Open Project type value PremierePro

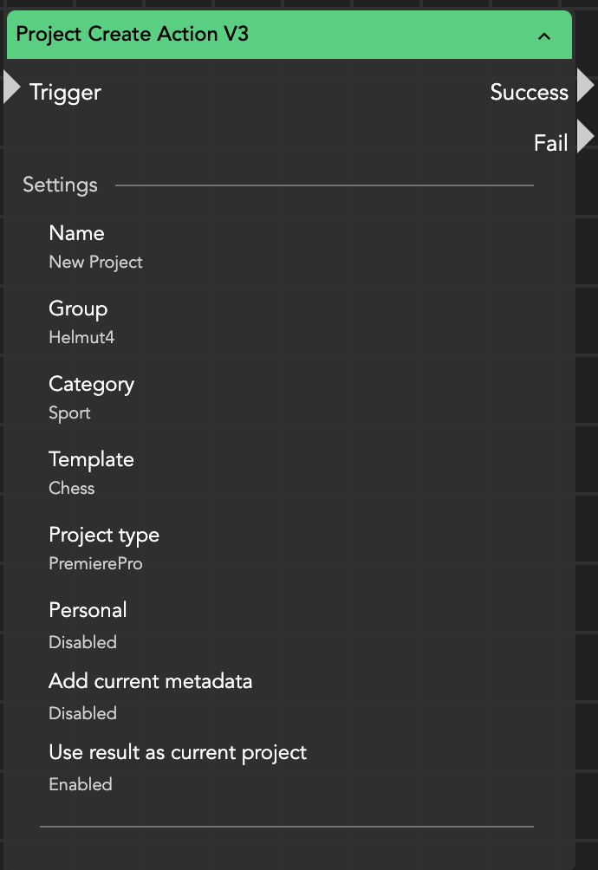pos(95,563)
